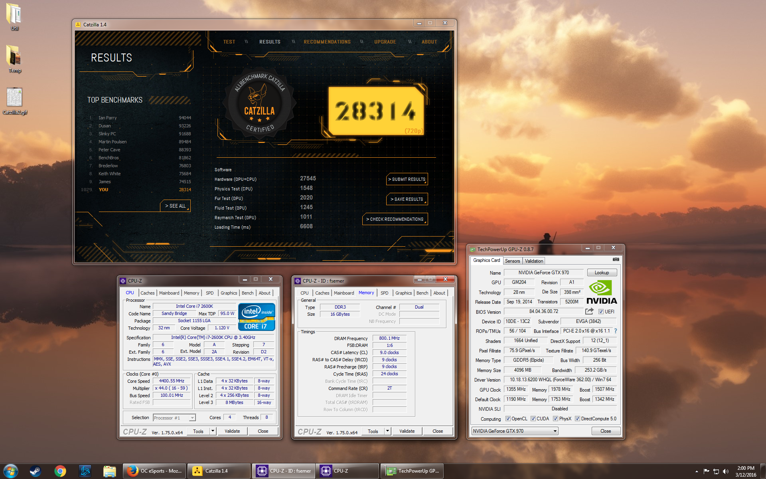Expand Tools dropdown arrow in CPU-Z fsemer window
This screenshot has width=766, height=479.
click(387, 431)
